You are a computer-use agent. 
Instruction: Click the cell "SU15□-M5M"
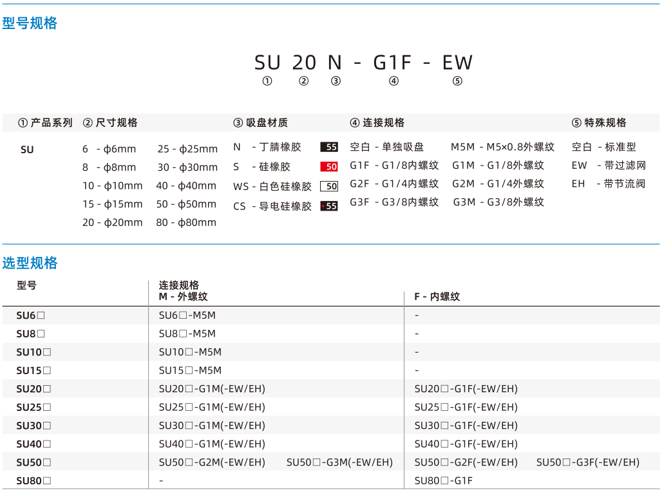click(x=190, y=370)
